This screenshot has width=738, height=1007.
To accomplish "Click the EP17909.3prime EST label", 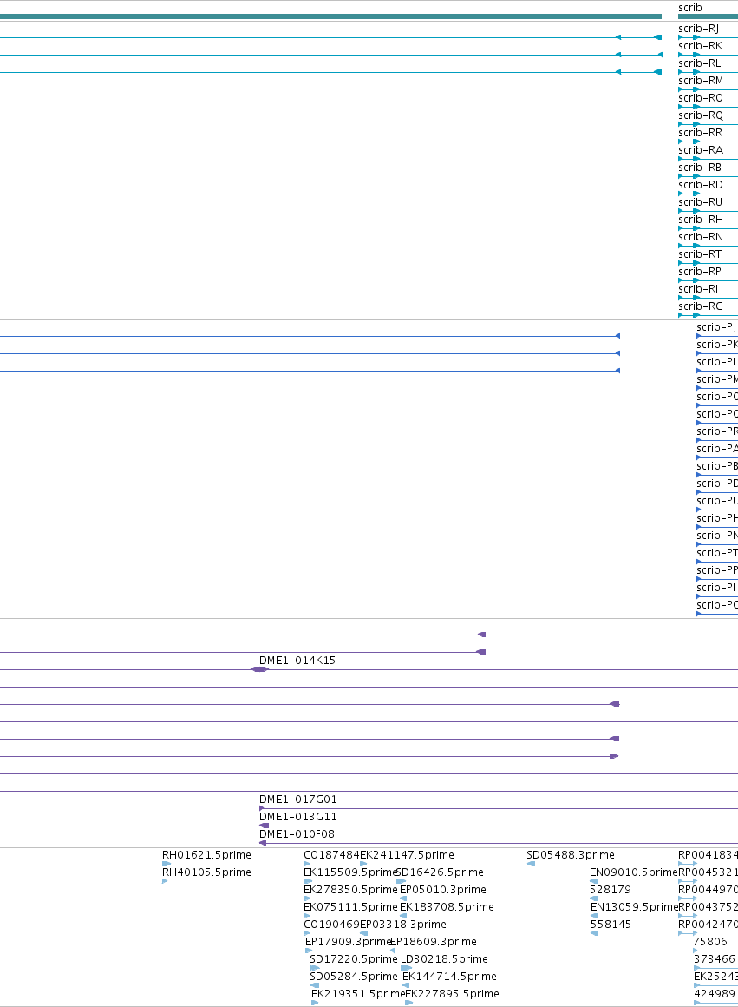I will (x=348, y=942).
